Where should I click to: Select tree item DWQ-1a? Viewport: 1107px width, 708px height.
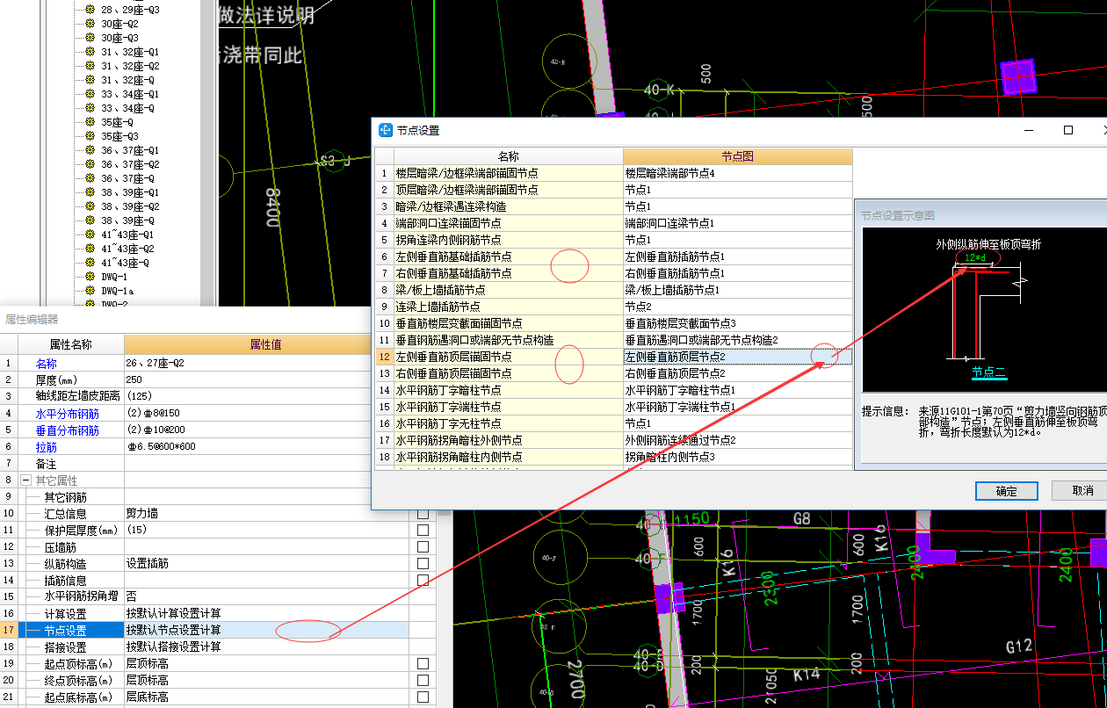pos(117,292)
